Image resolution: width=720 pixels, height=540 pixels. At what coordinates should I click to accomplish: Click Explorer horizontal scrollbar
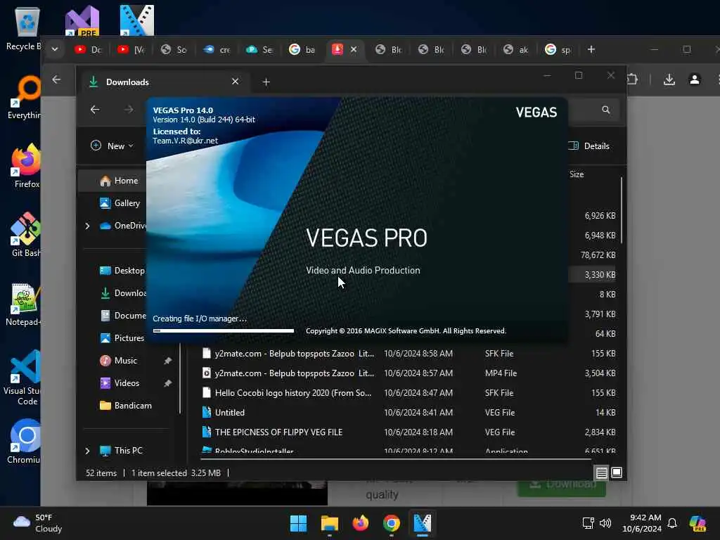click(x=396, y=458)
